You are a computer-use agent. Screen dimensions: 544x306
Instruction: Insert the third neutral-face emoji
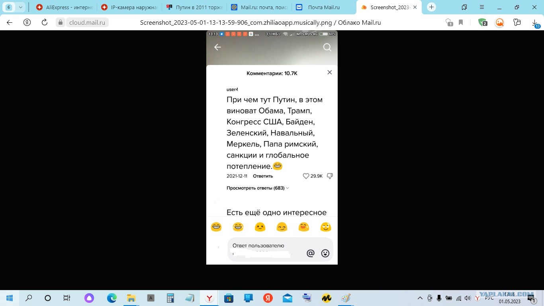[x=260, y=227]
